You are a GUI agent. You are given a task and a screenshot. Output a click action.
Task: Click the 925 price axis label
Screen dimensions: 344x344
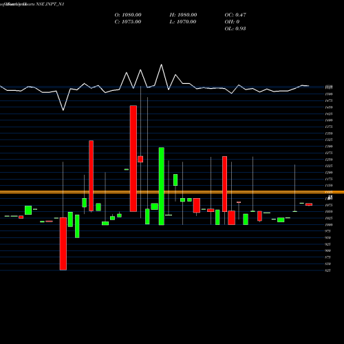click(x=327, y=244)
